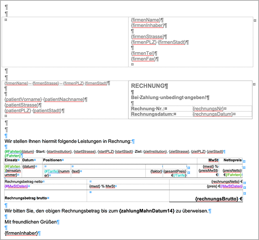The image size is (259, 240).
Task: Place cursor in the {firmenTel} placeholder
Action: (x=143, y=53)
